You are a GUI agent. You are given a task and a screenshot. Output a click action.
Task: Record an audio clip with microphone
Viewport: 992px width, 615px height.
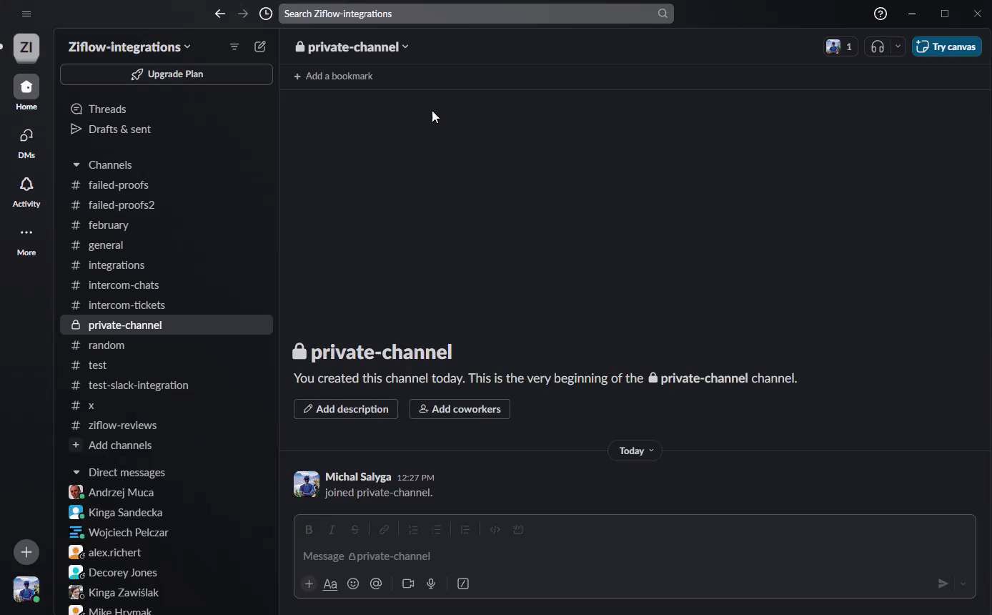click(x=431, y=584)
